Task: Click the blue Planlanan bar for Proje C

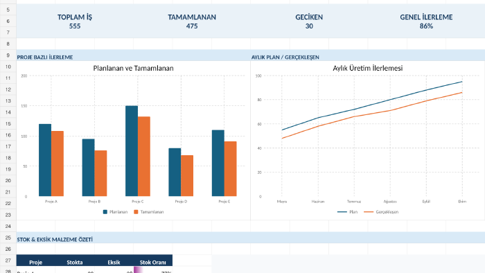Action: pos(132,151)
